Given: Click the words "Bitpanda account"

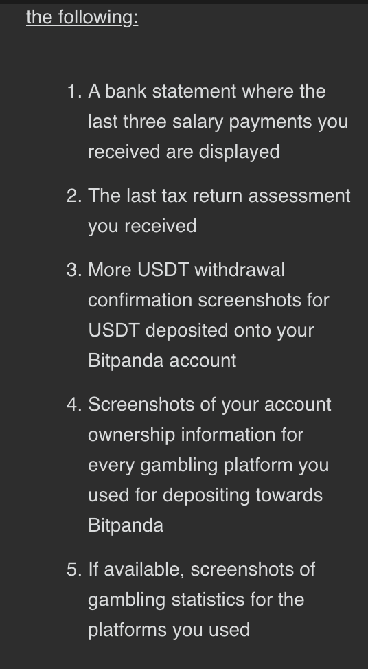Looking at the screenshot, I should click(x=162, y=361).
